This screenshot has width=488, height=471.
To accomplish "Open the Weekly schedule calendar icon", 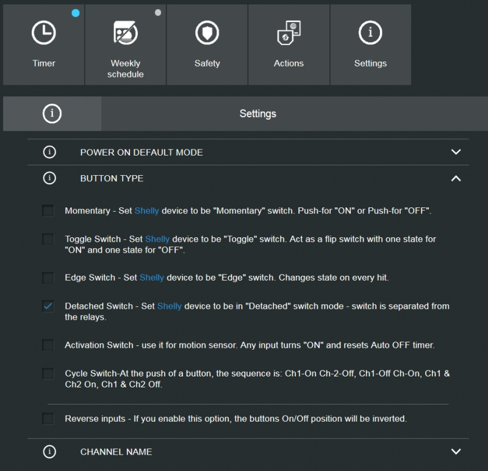I will pyautogui.click(x=126, y=33).
